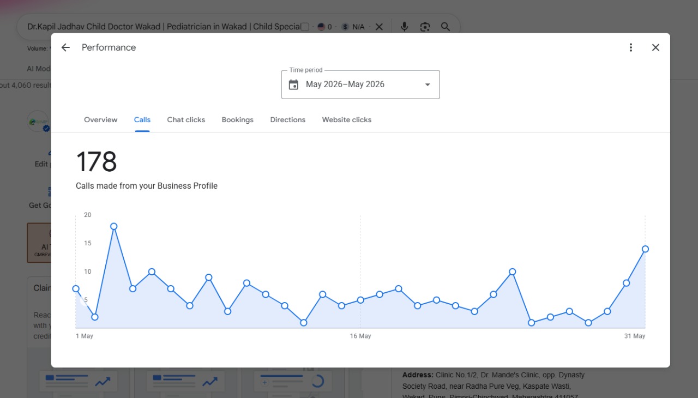Viewport: 698px width, 398px height.
Task: Click the 1 May data point
Action: pos(76,288)
